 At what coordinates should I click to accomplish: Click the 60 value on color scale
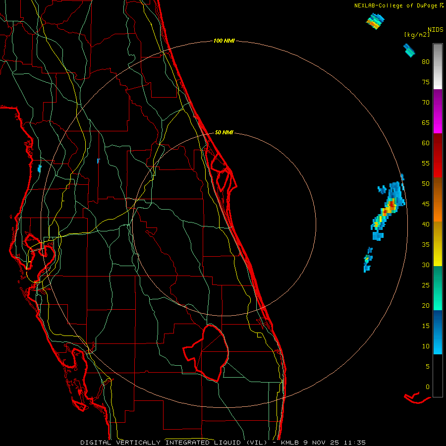426,143
